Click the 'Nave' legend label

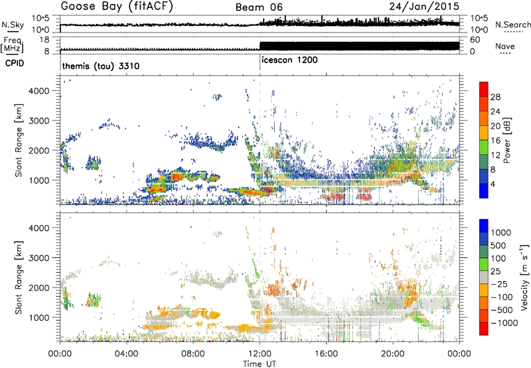[x=504, y=46]
